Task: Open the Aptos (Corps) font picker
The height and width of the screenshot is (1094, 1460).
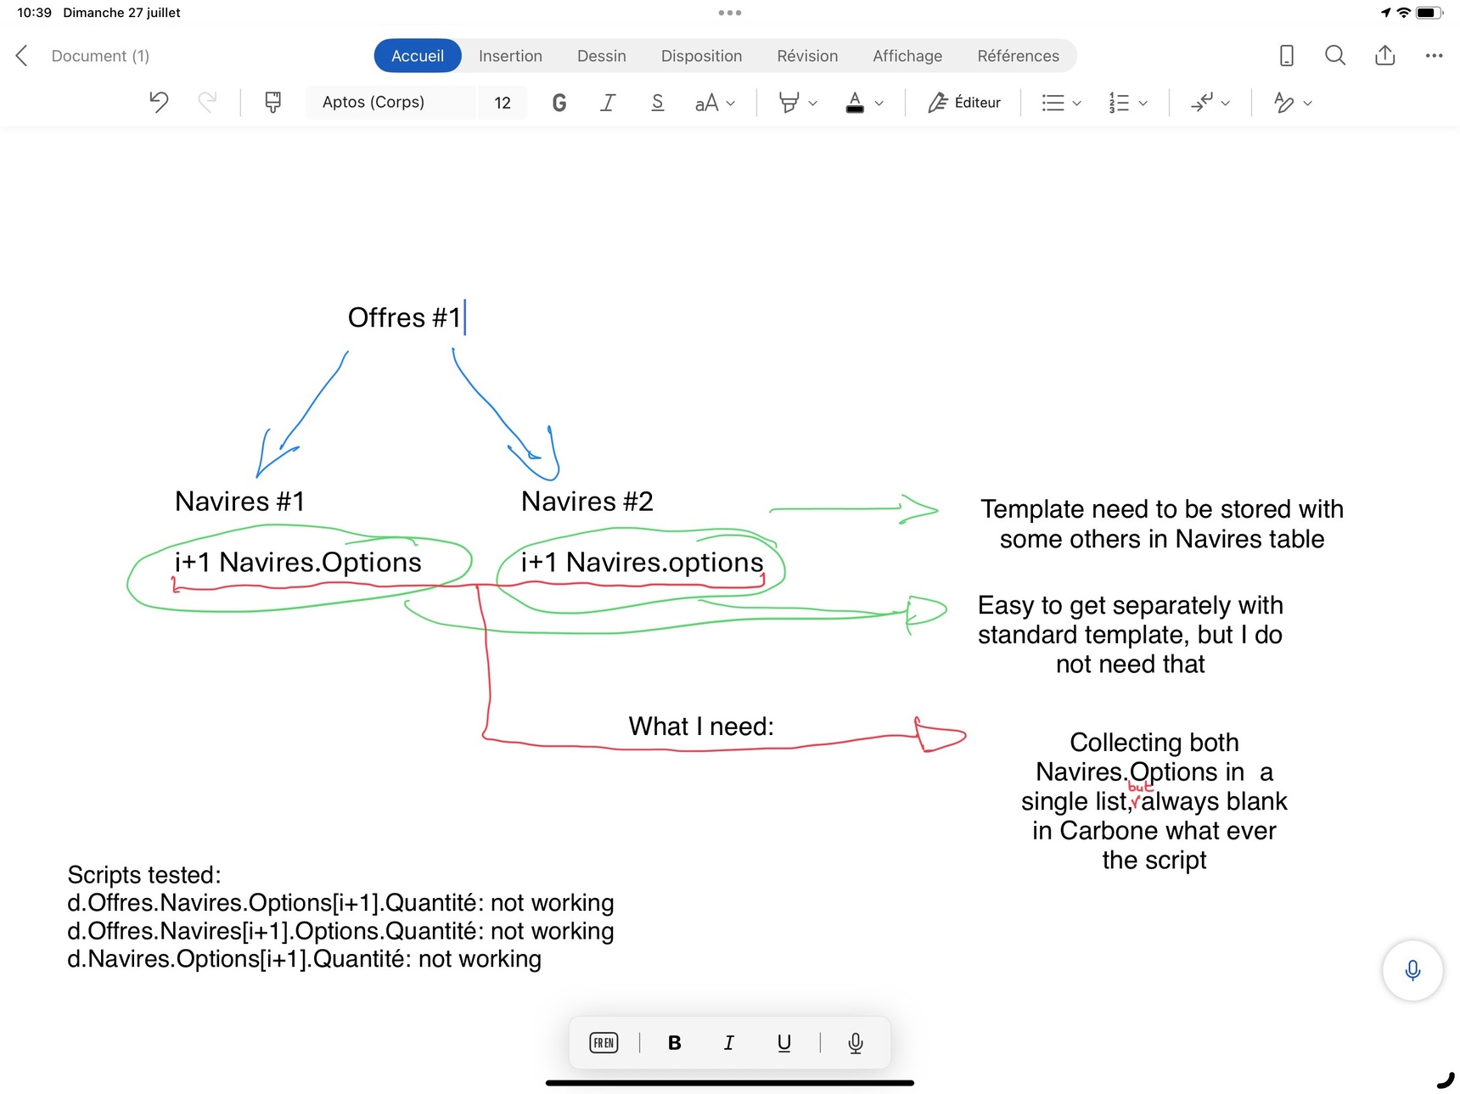Action: [390, 103]
